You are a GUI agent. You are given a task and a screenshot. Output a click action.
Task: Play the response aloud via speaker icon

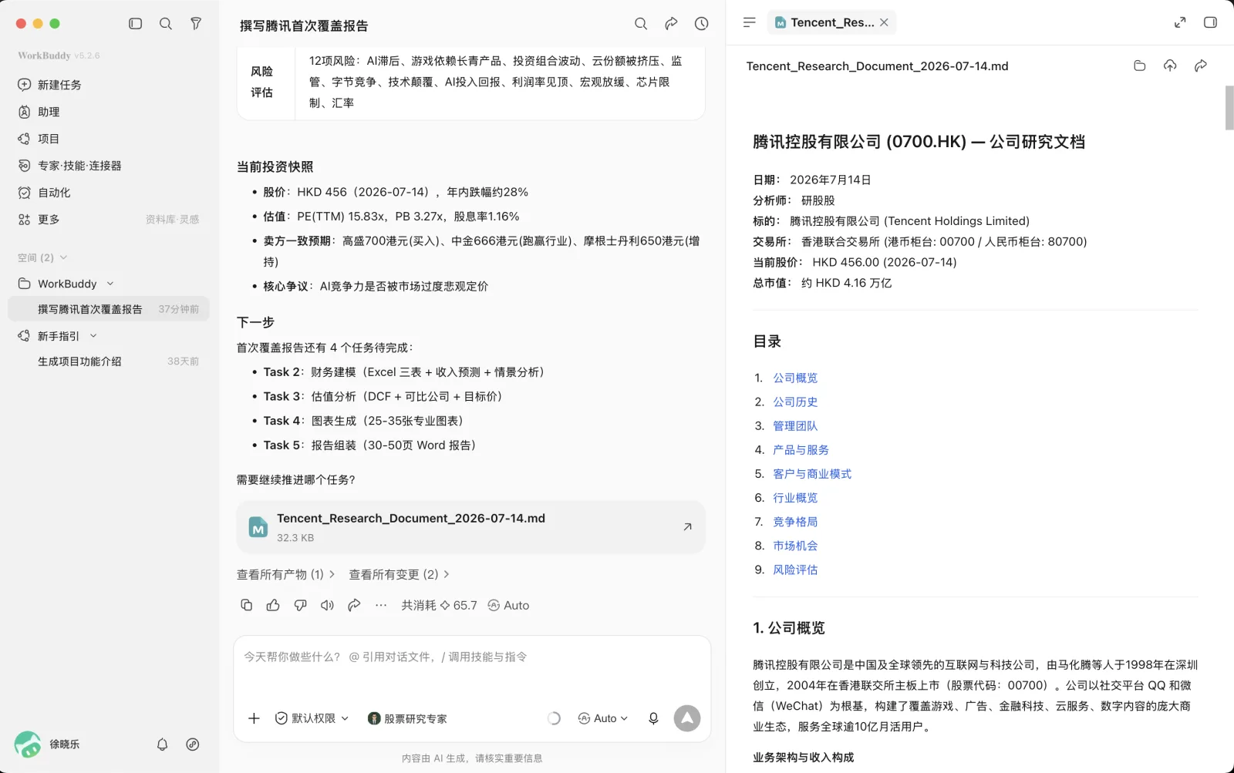click(328, 605)
